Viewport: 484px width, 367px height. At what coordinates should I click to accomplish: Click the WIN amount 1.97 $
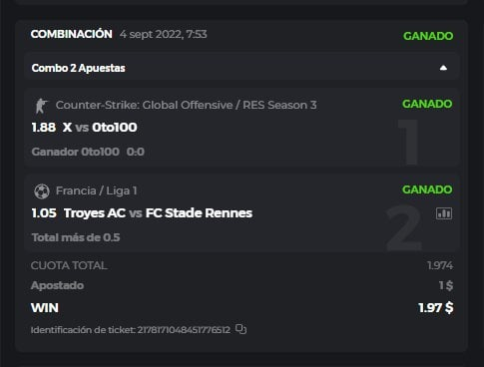436,307
